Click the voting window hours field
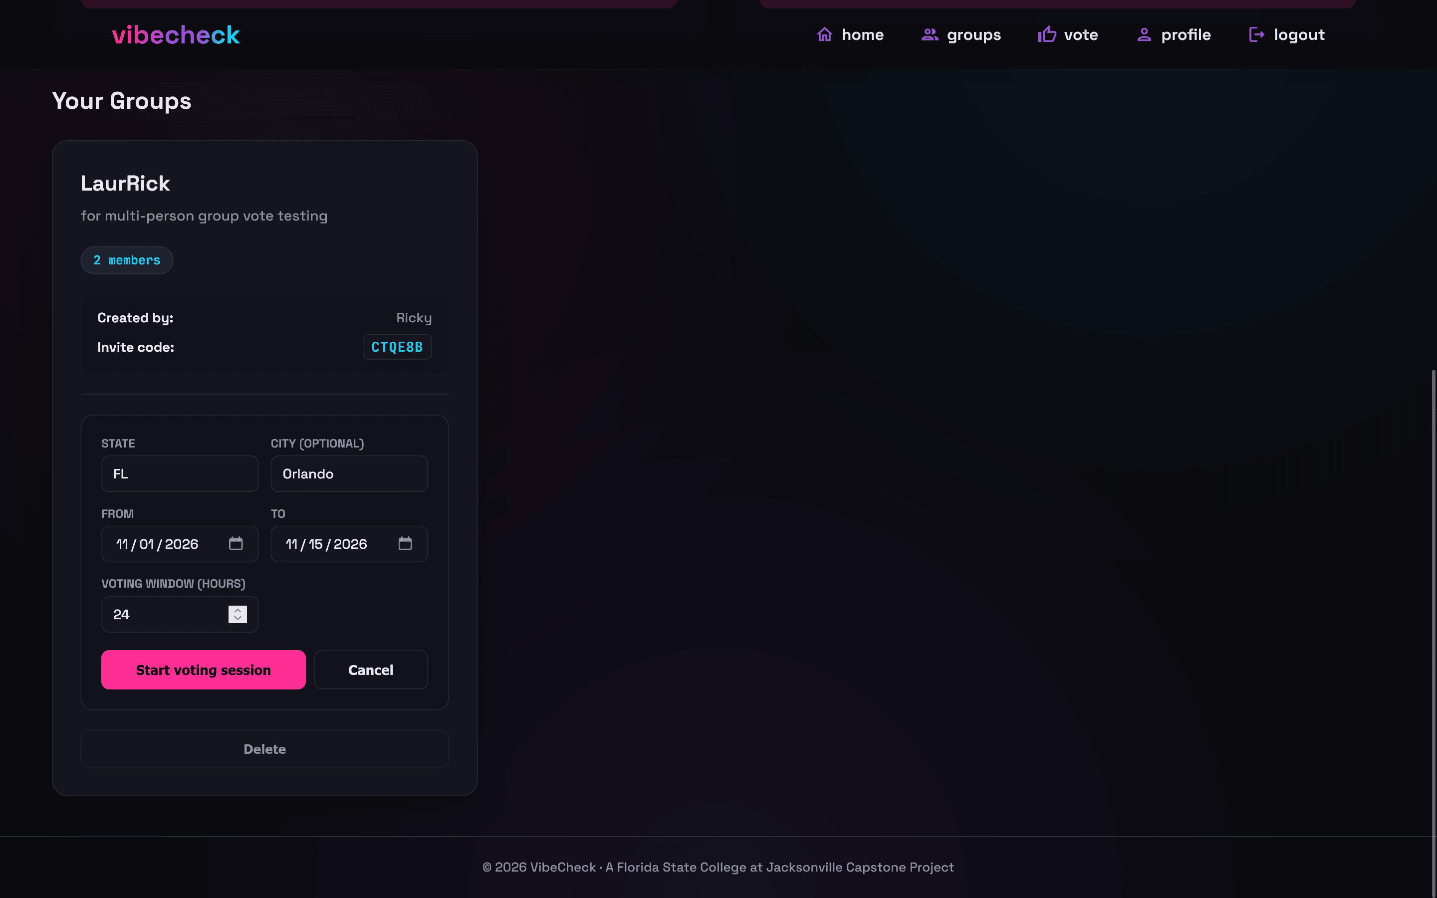The width and height of the screenshot is (1437, 898). click(x=180, y=614)
